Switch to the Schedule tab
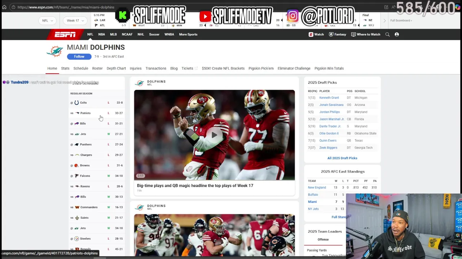This screenshot has height=259, width=462. point(81,68)
